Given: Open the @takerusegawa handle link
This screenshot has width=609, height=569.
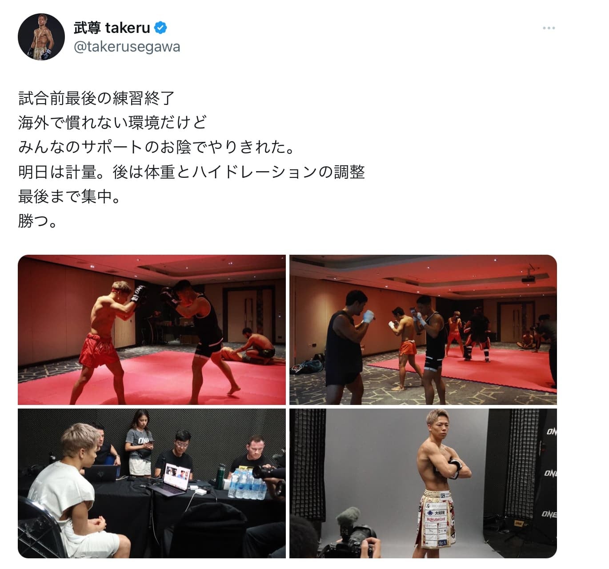Looking at the screenshot, I should pyautogui.click(x=127, y=47).
